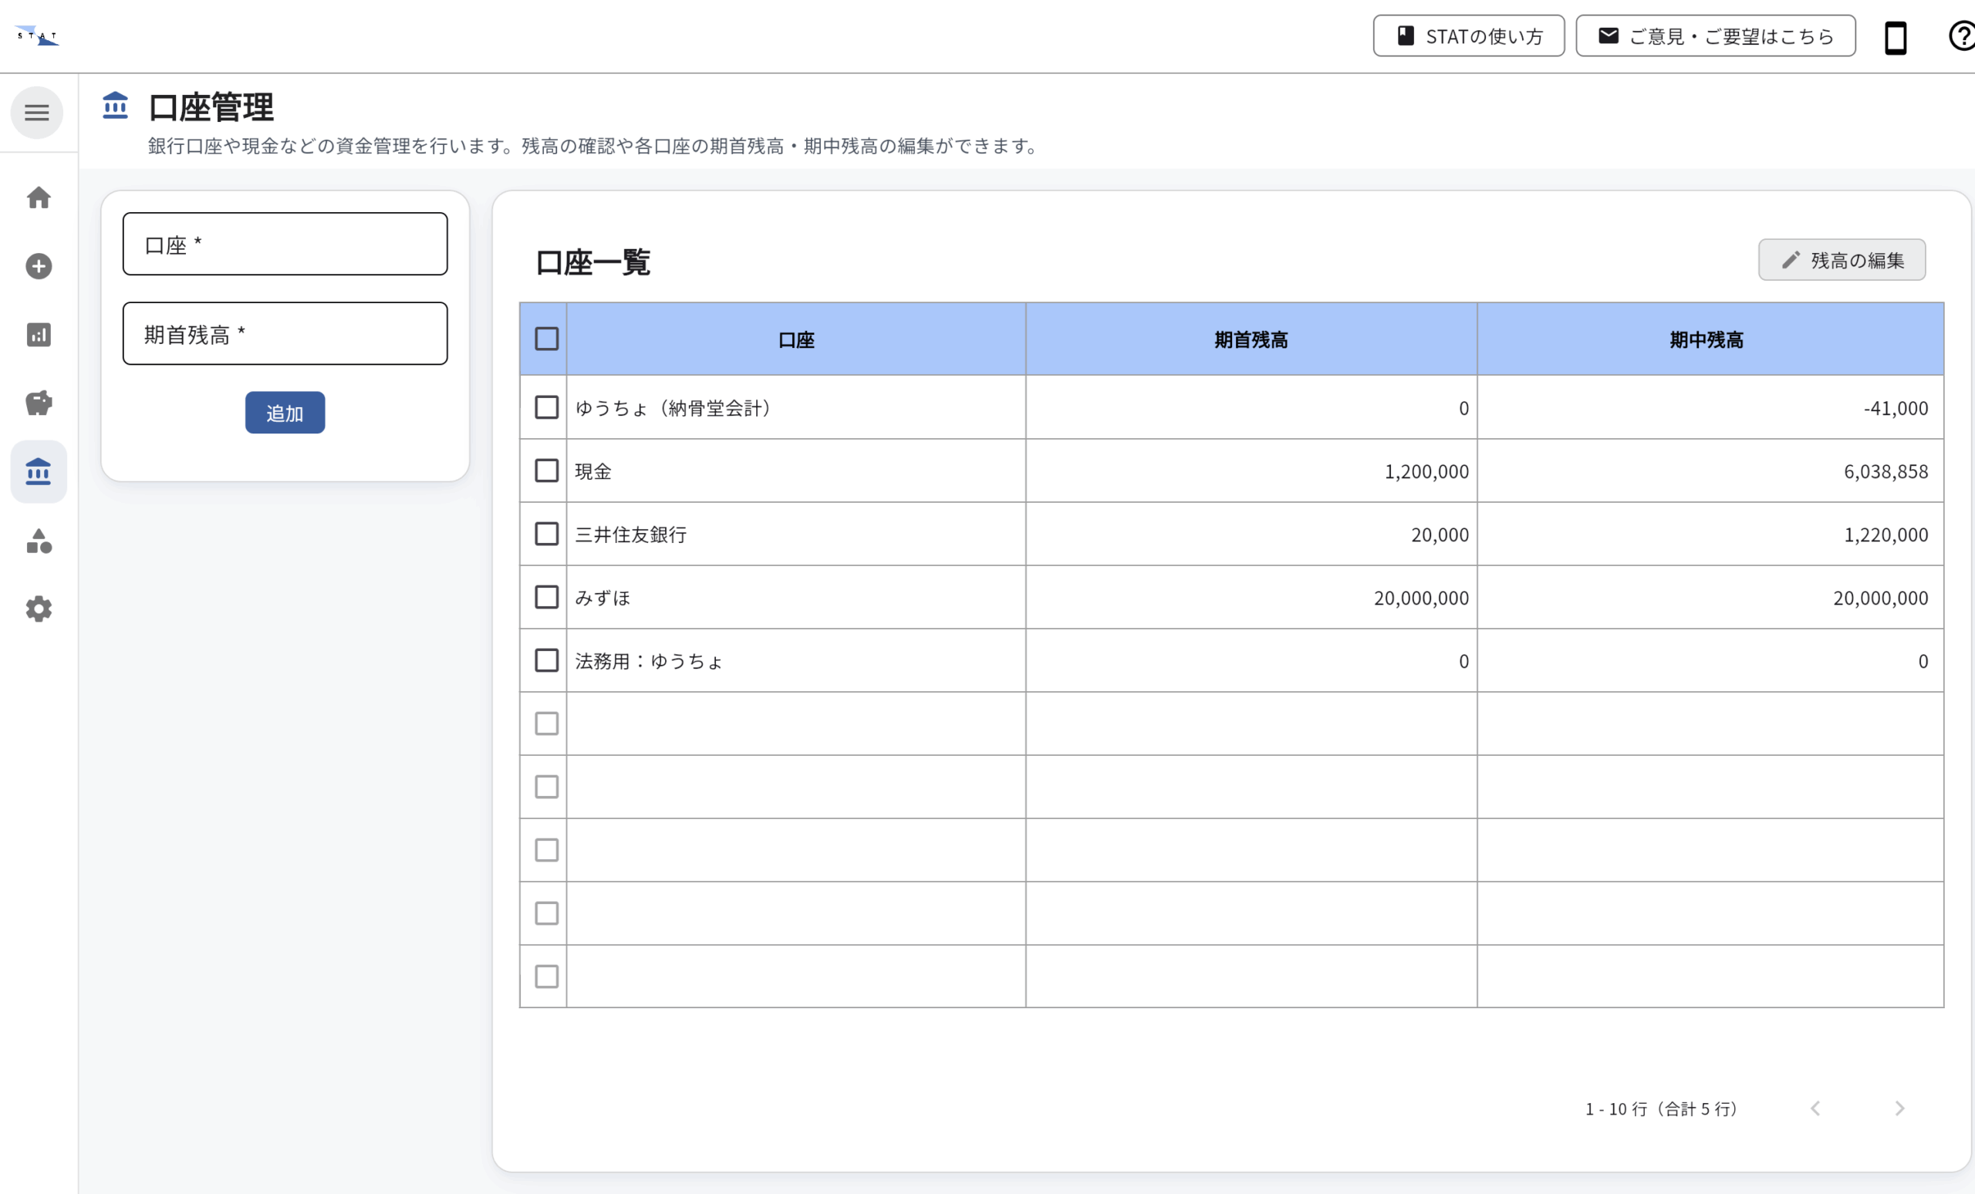
Task: Check the 現金 row checkbox
Action: click(547, 471)
